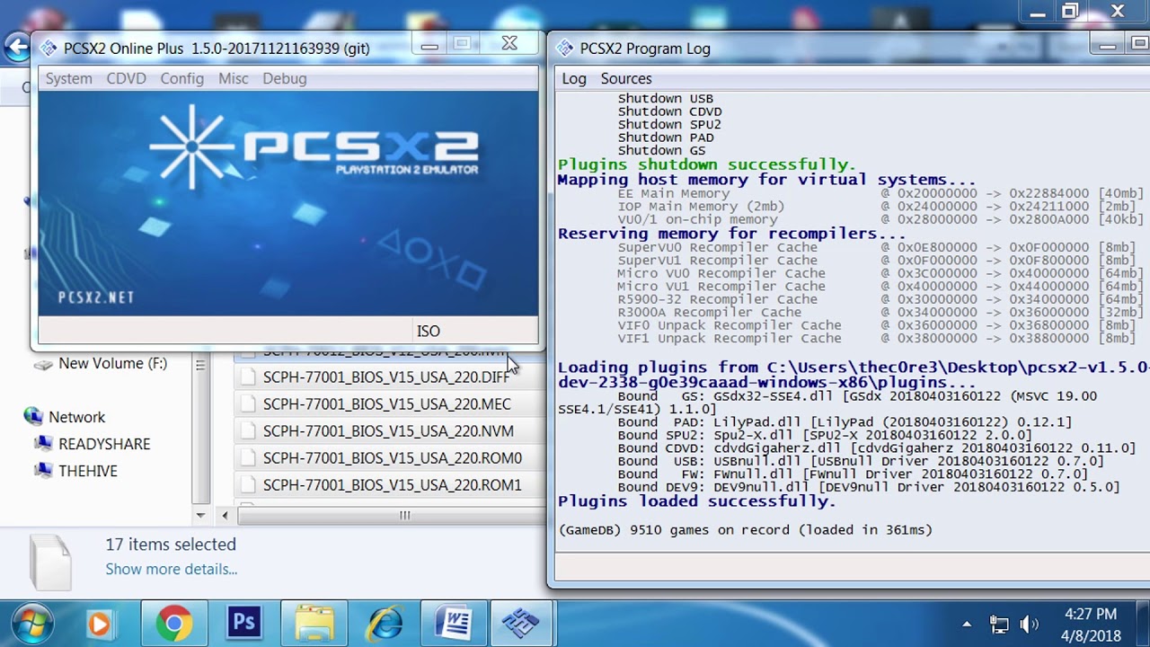Click Show more details link
1150x647 pixels.
171,569
